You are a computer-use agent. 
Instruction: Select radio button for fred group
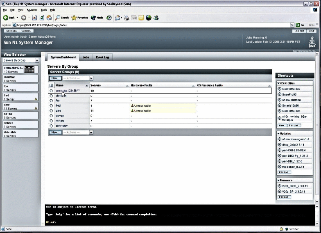point(51,106)
